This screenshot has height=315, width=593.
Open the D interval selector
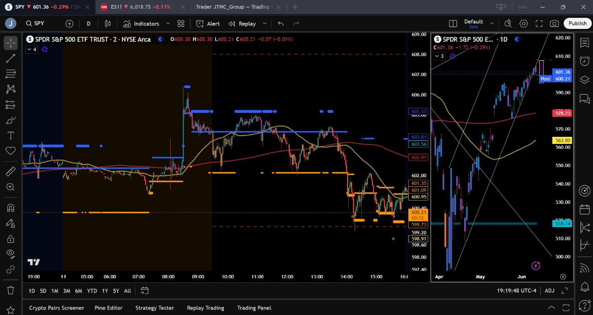click(89, 24)
